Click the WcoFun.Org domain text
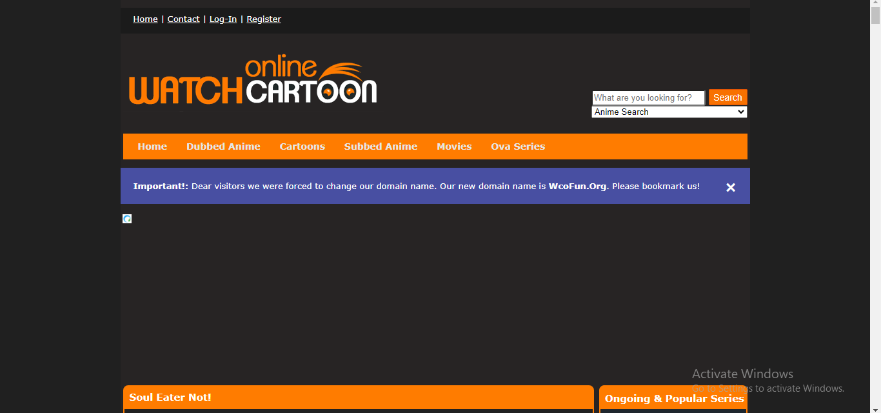 577,186
